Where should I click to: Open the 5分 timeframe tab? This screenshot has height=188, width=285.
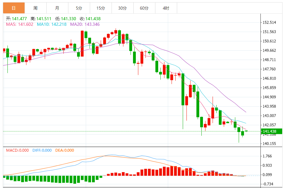click(79, 8)
